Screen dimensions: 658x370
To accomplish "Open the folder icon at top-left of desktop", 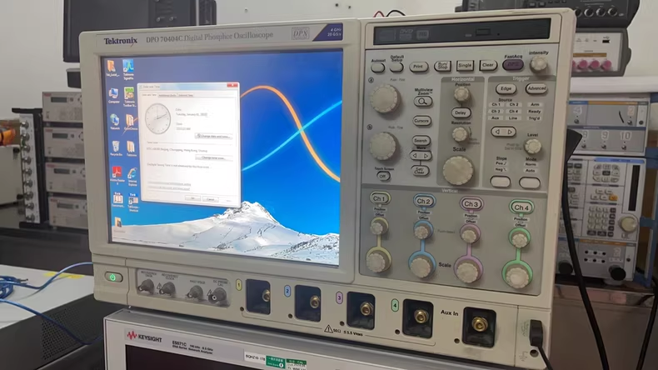I will click(x=112, y=68).
